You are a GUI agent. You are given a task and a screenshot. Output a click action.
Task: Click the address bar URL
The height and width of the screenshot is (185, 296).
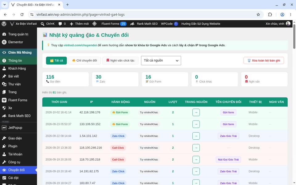80,14
